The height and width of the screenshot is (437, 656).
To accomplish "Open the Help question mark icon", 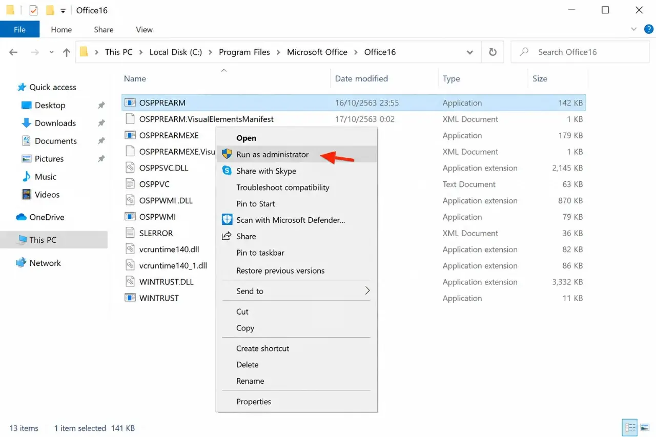I will tap(648, 29).
